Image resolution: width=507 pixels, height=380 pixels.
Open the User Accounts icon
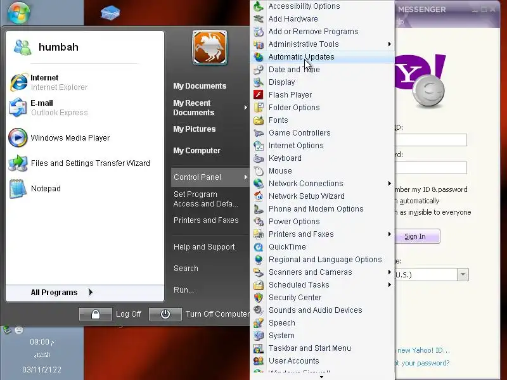click(259, 360)
